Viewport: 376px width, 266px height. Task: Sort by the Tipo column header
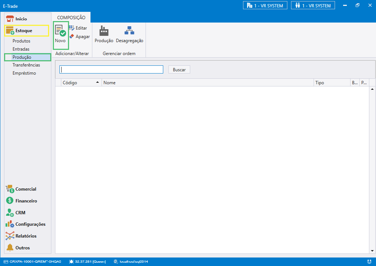click(x=332, y=82)
